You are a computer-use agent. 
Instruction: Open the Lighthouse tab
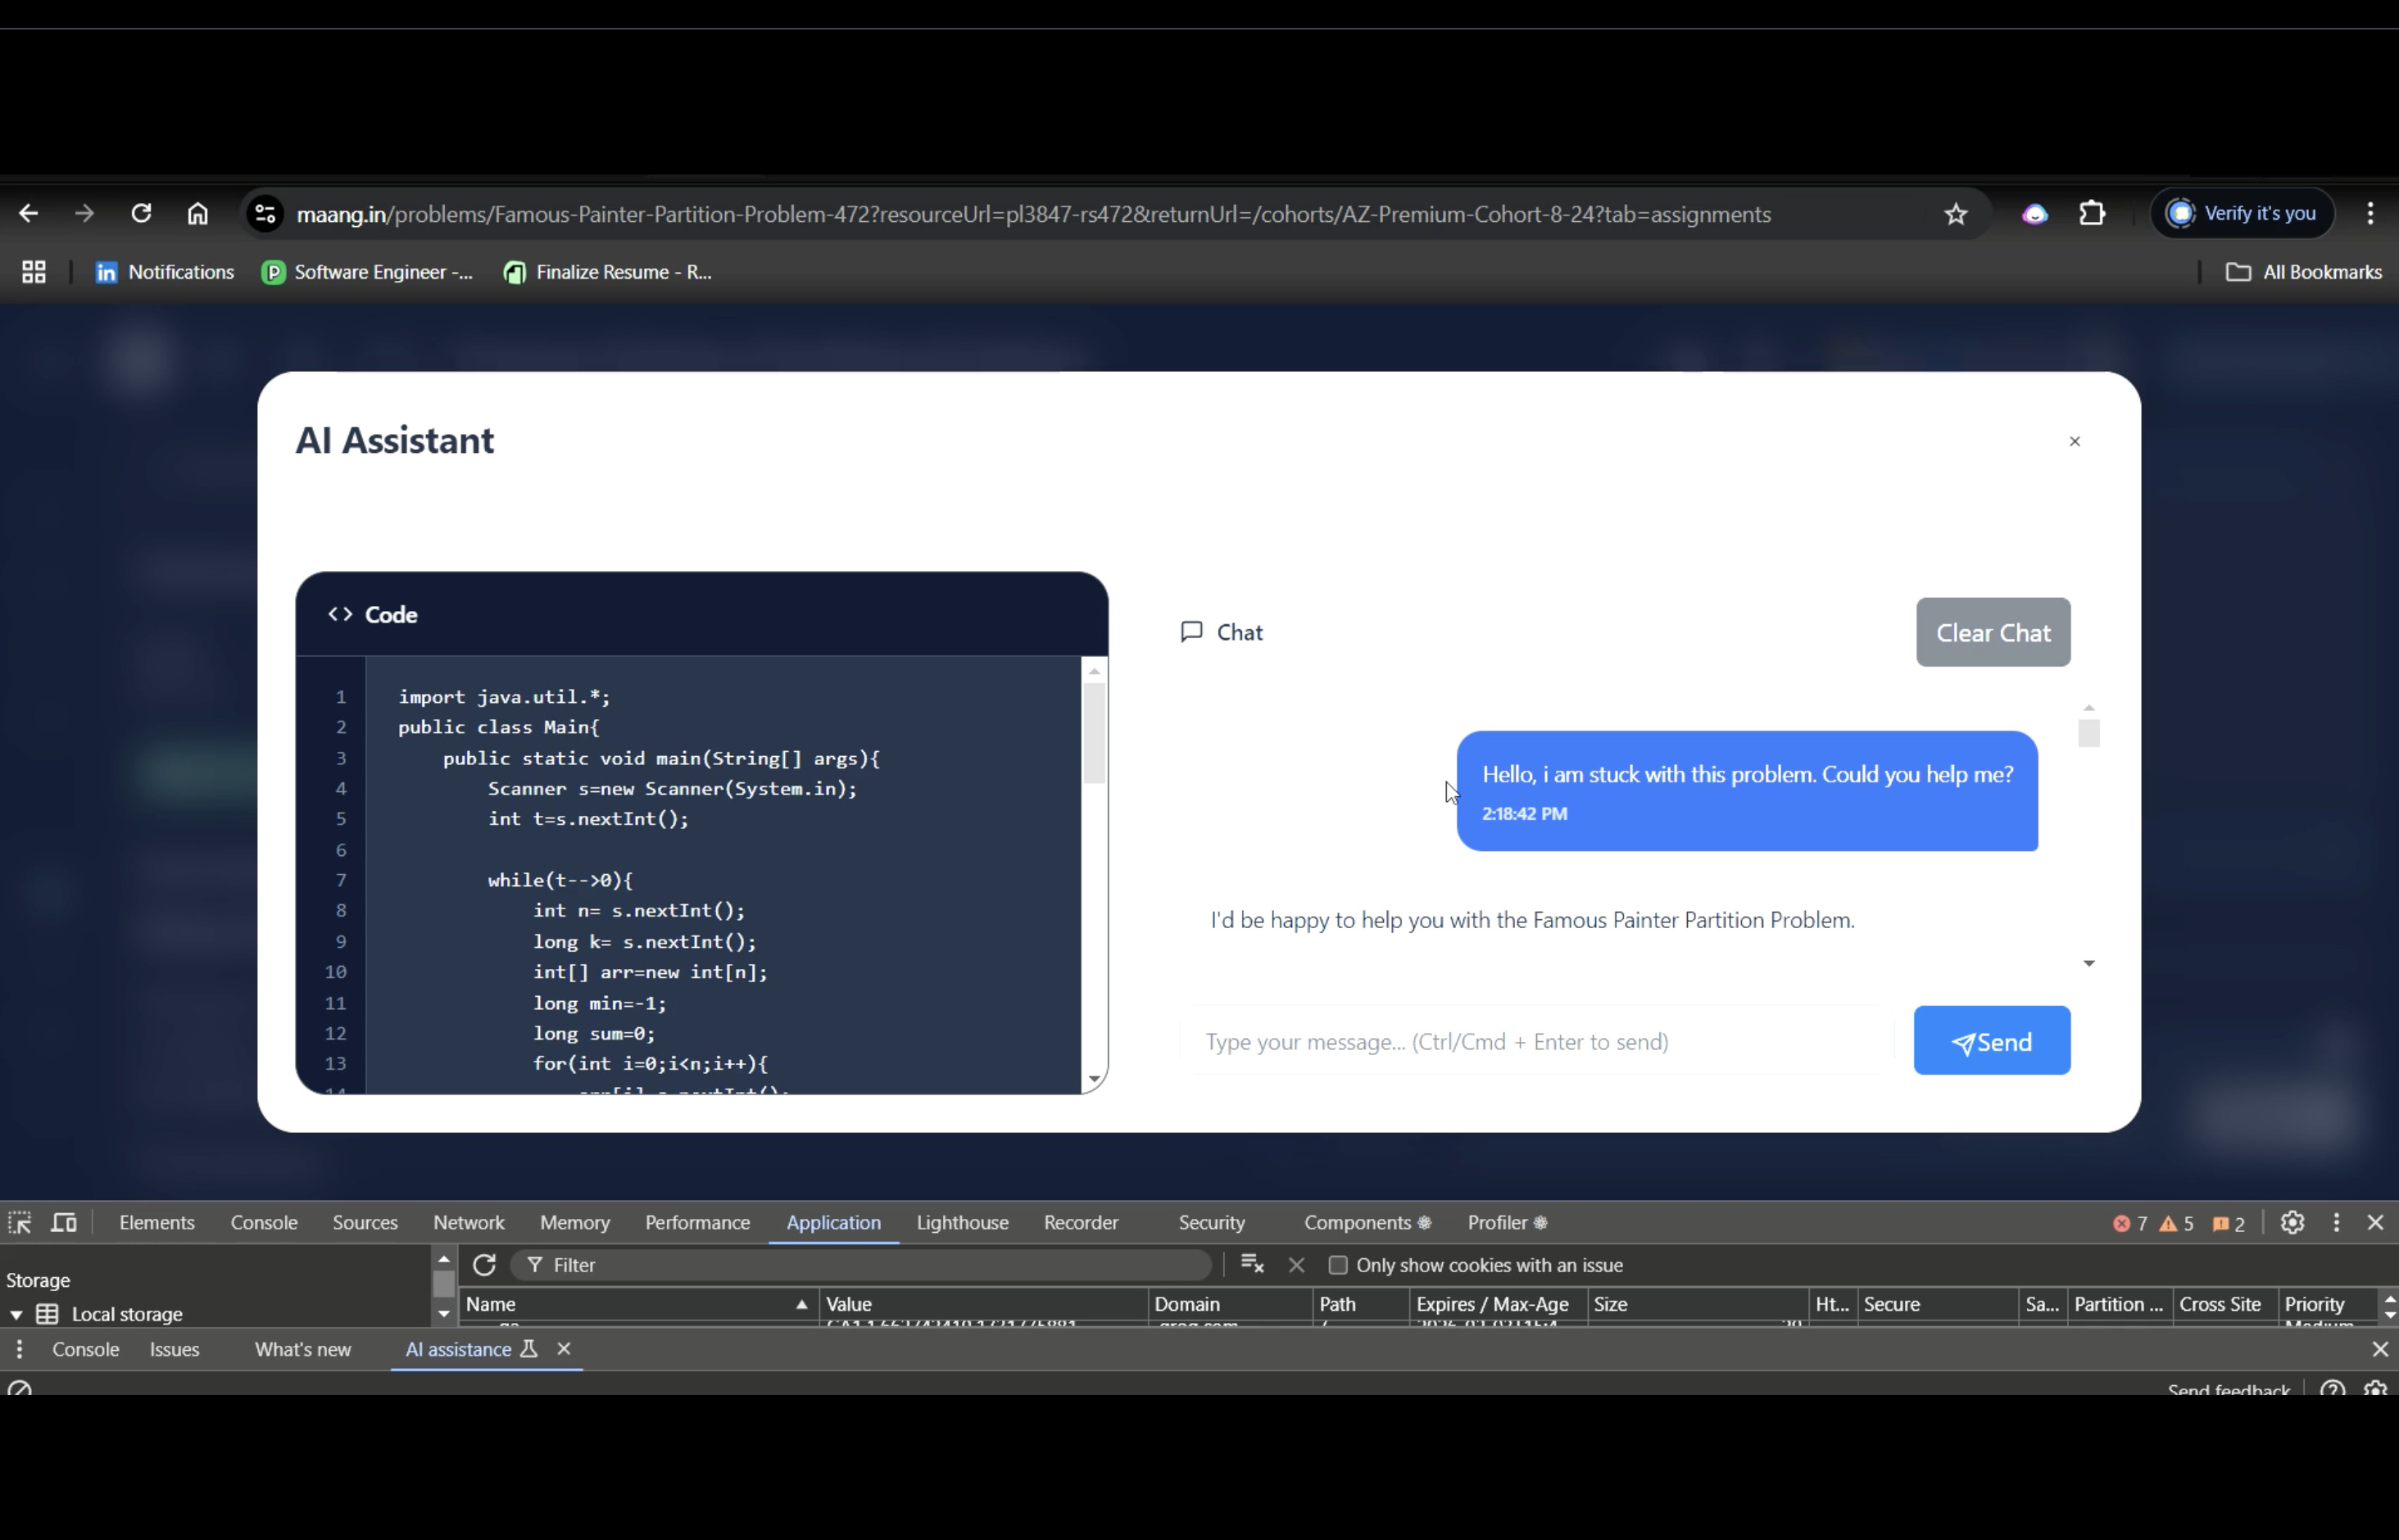click(x=962, y=1222)
